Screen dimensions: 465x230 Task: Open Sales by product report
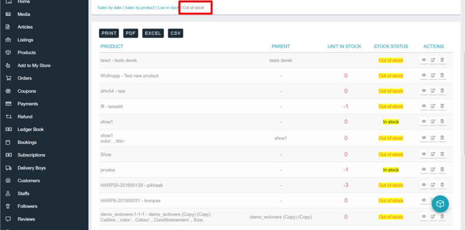click(x=139, y=8)
